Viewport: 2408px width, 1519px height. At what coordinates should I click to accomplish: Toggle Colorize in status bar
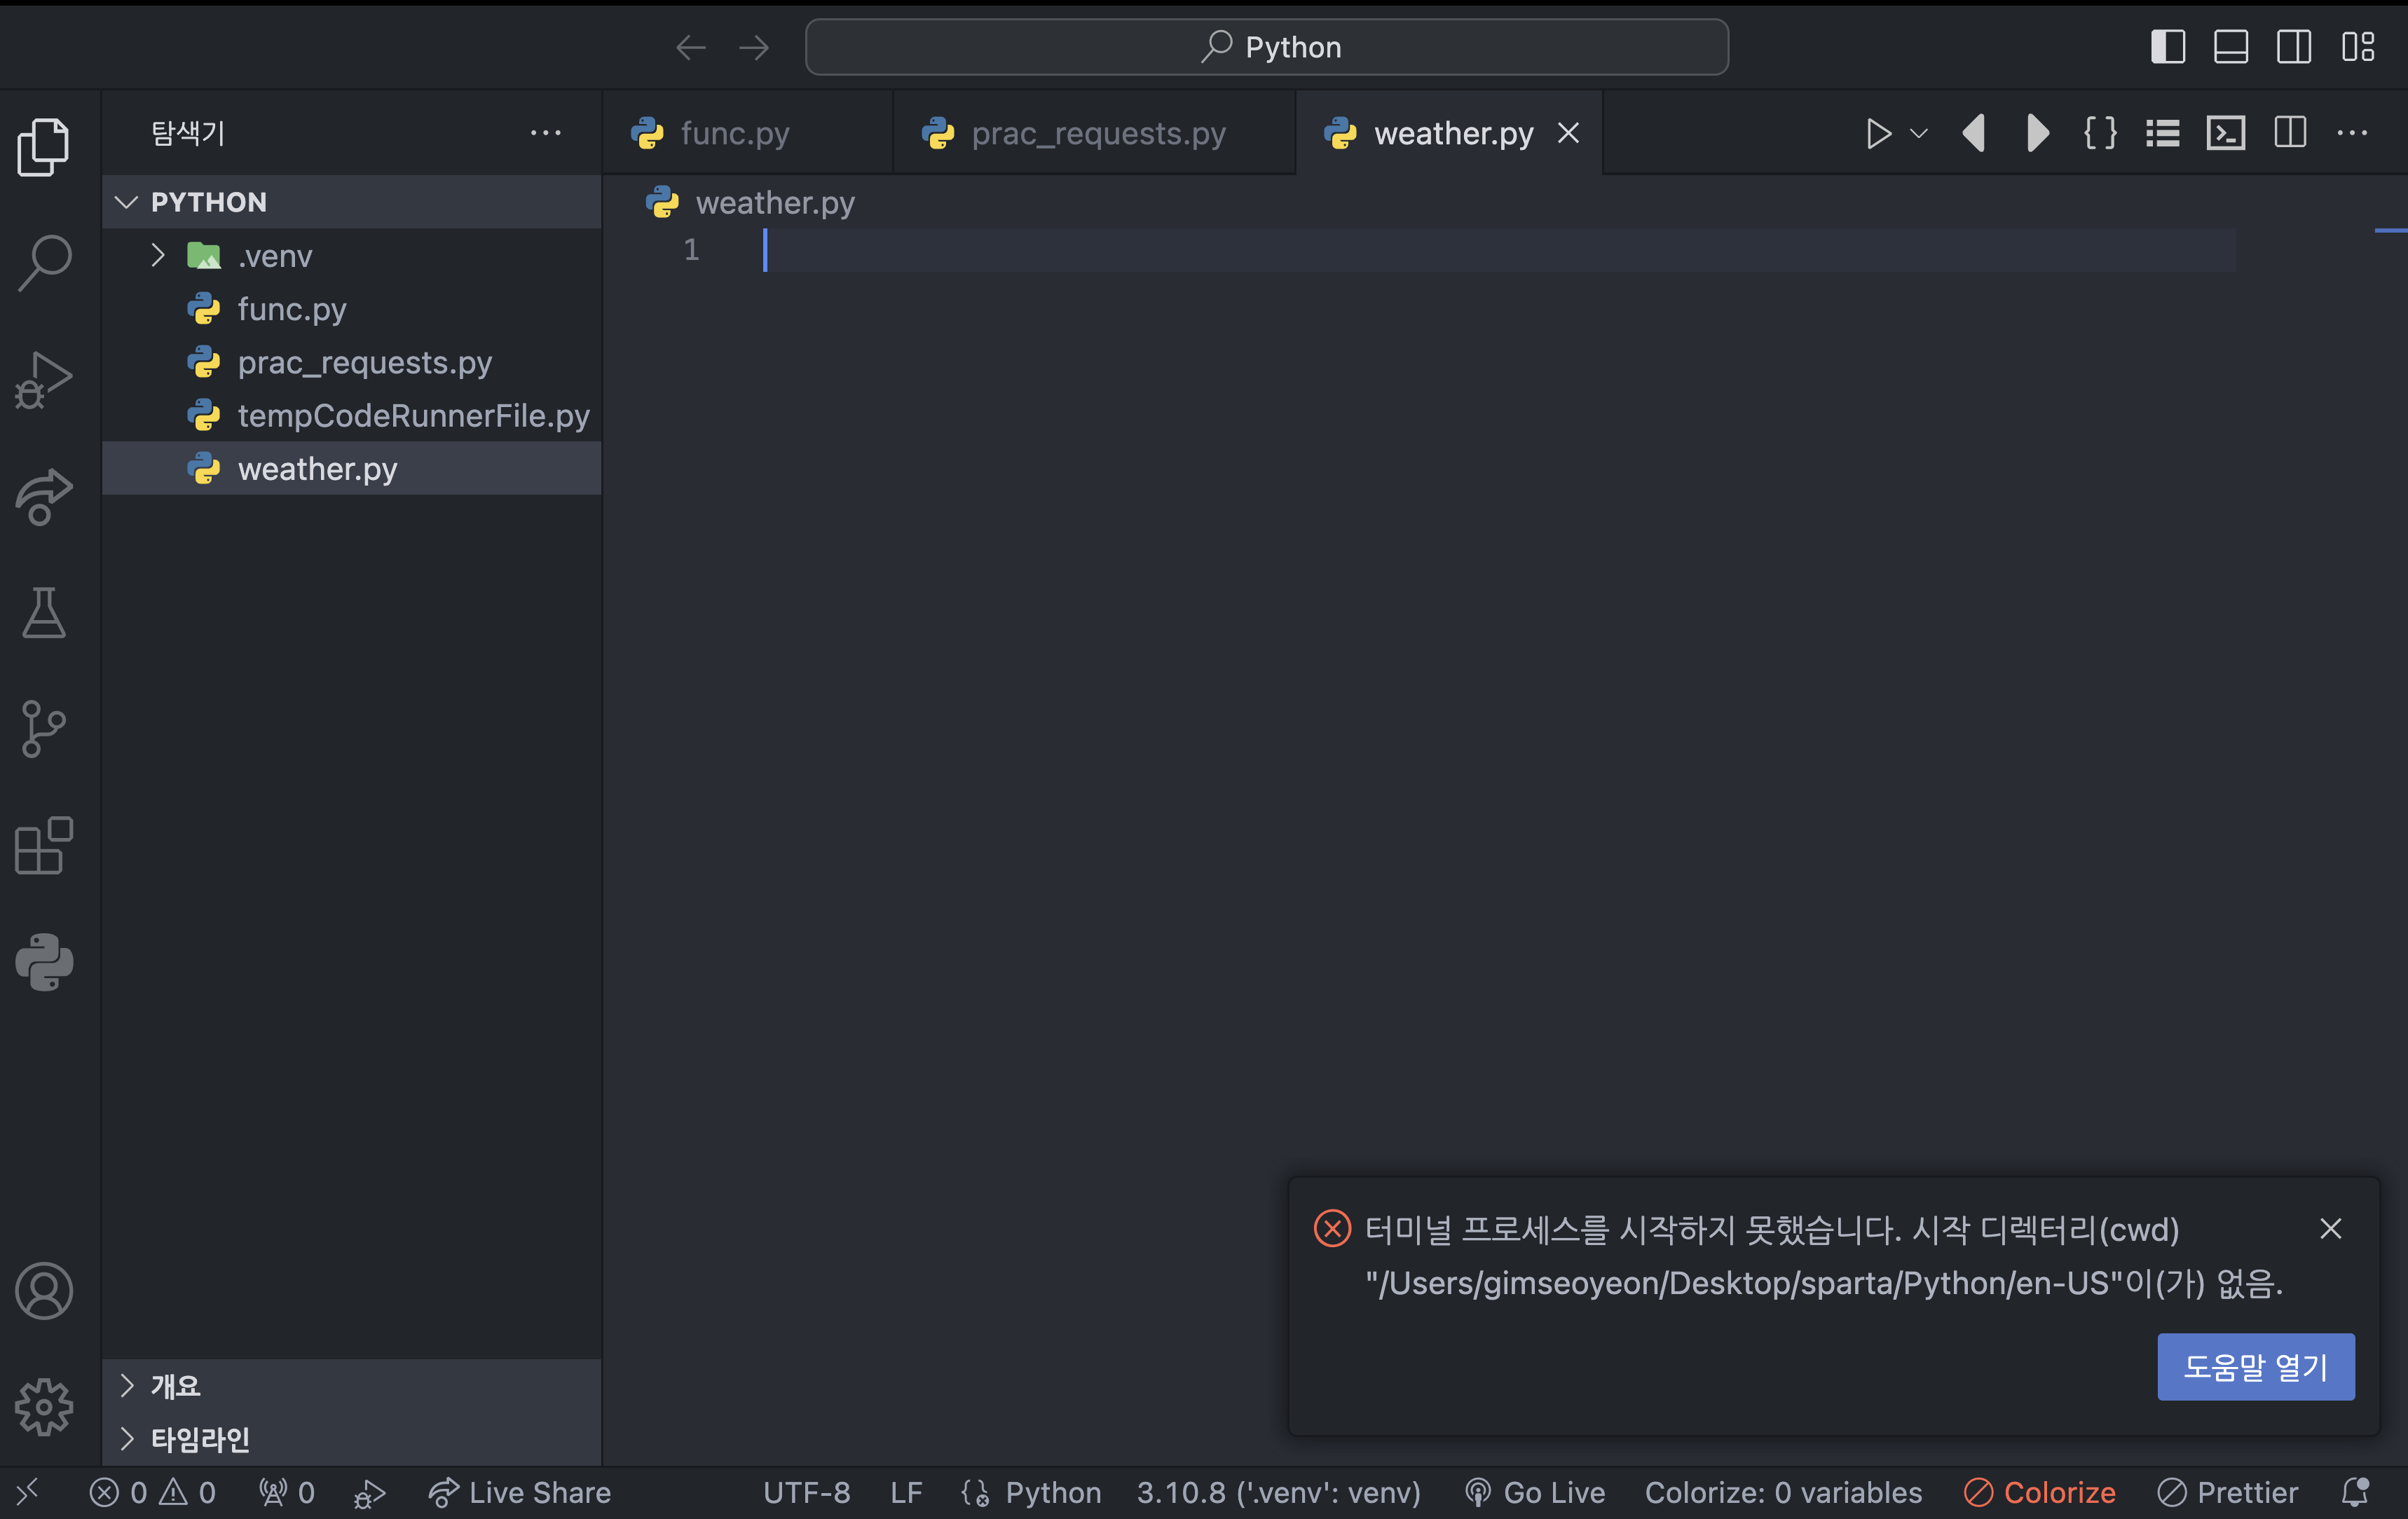tap(2039, 1492)
